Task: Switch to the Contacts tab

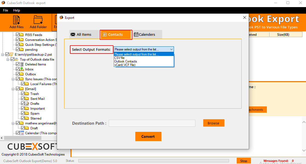Action: click(x=116, y=35)
